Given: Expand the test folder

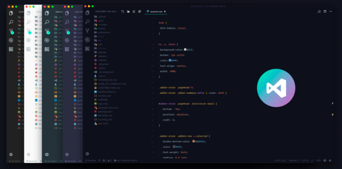Looking at the screenshot, I should pyautogui.click(x=99, y=44).
